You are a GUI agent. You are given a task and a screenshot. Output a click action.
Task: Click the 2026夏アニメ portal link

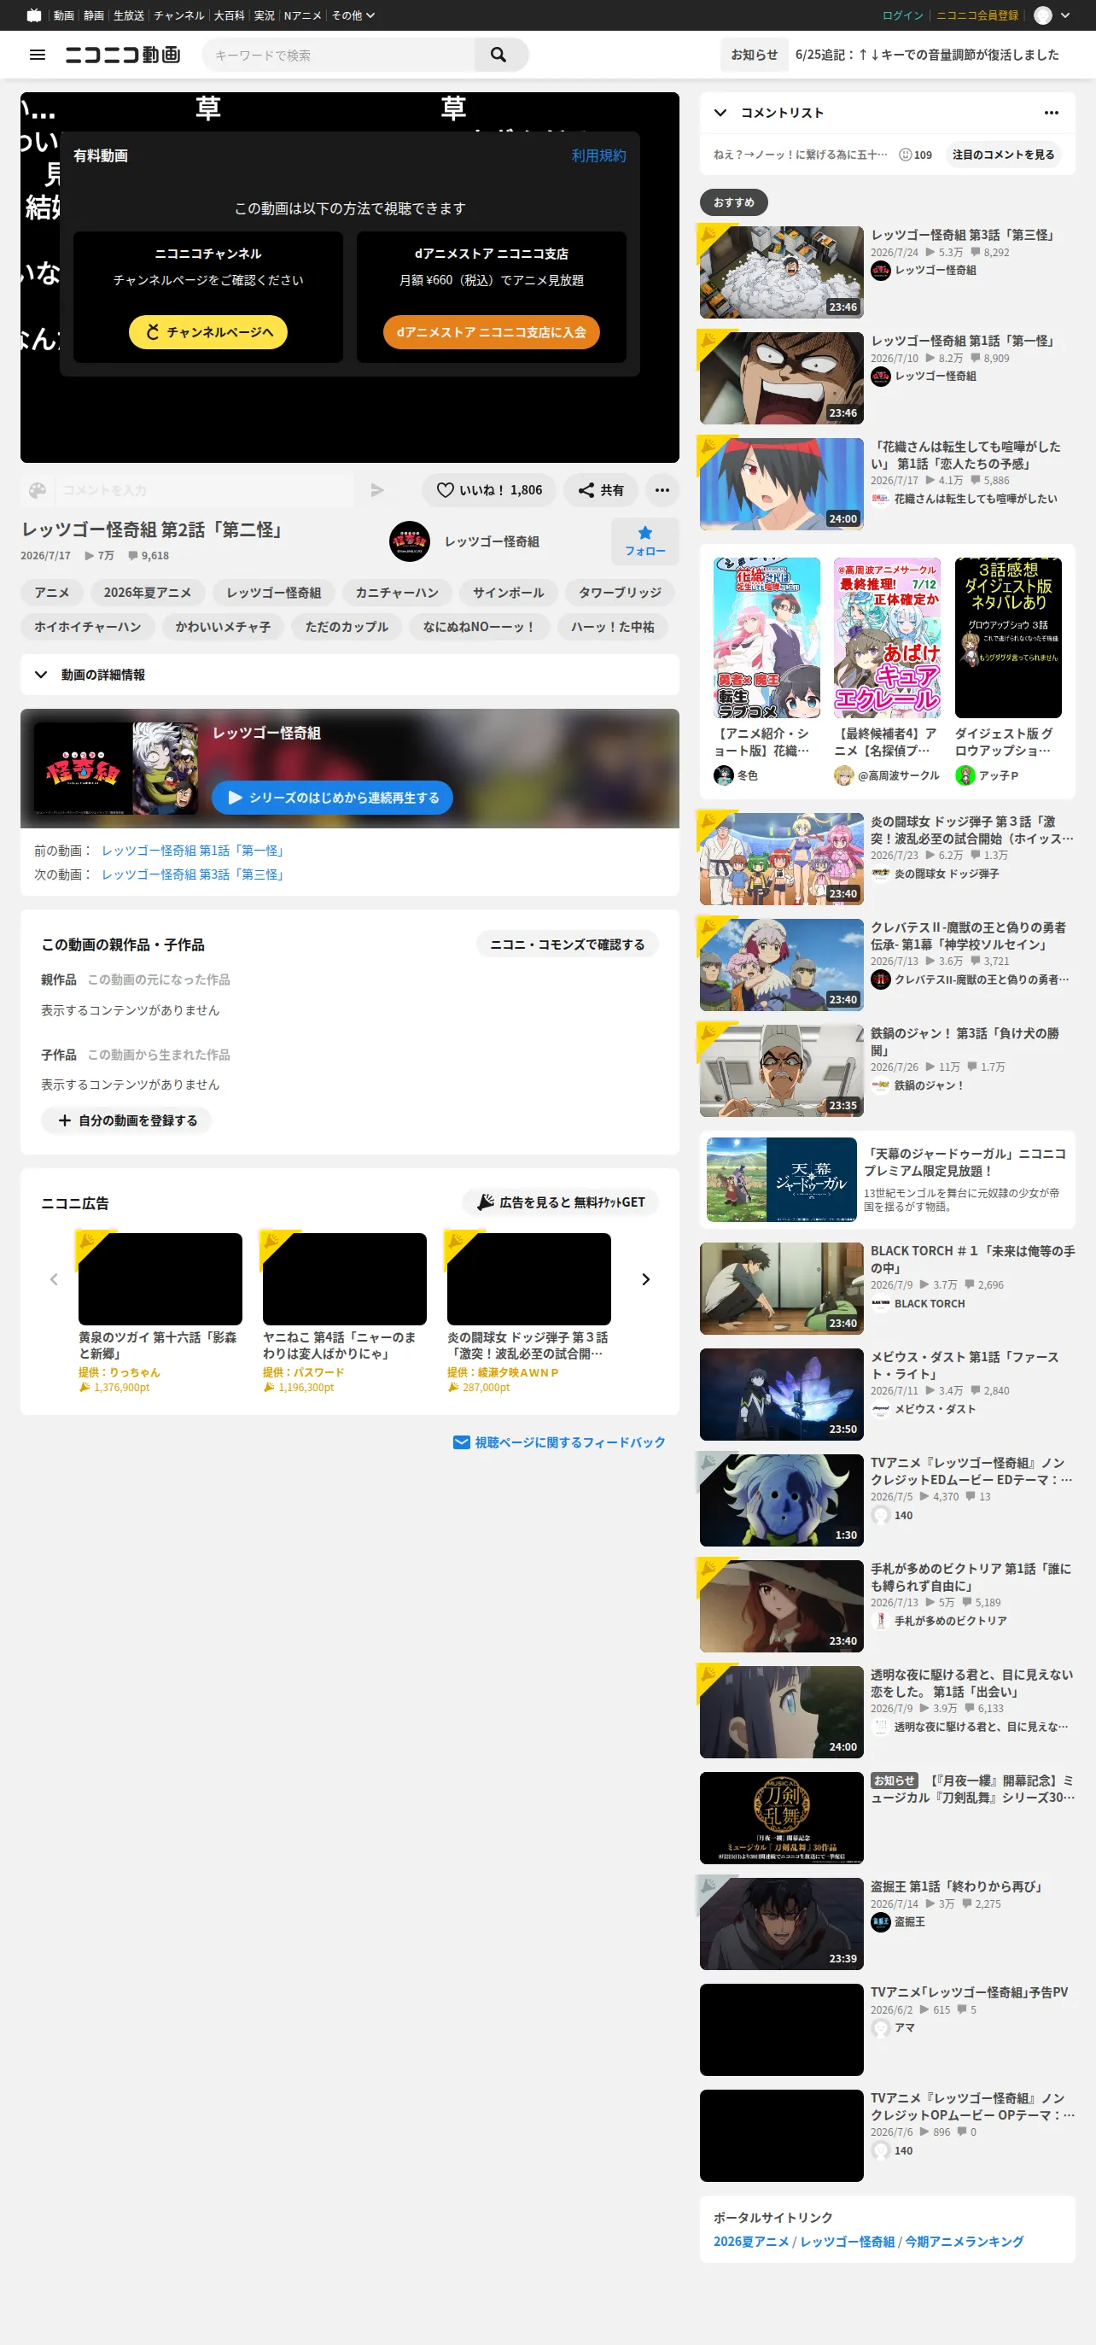[751, 2241]
